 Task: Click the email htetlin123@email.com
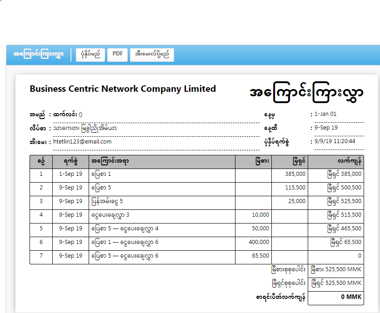[82, 141]
